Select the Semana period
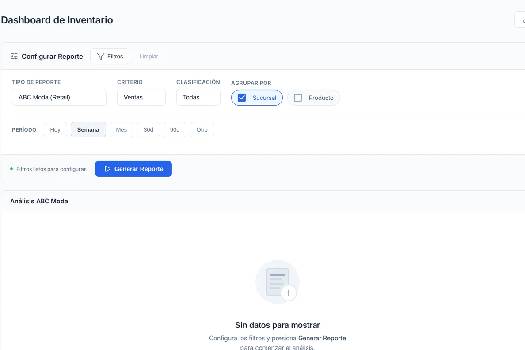 [88, 129]
